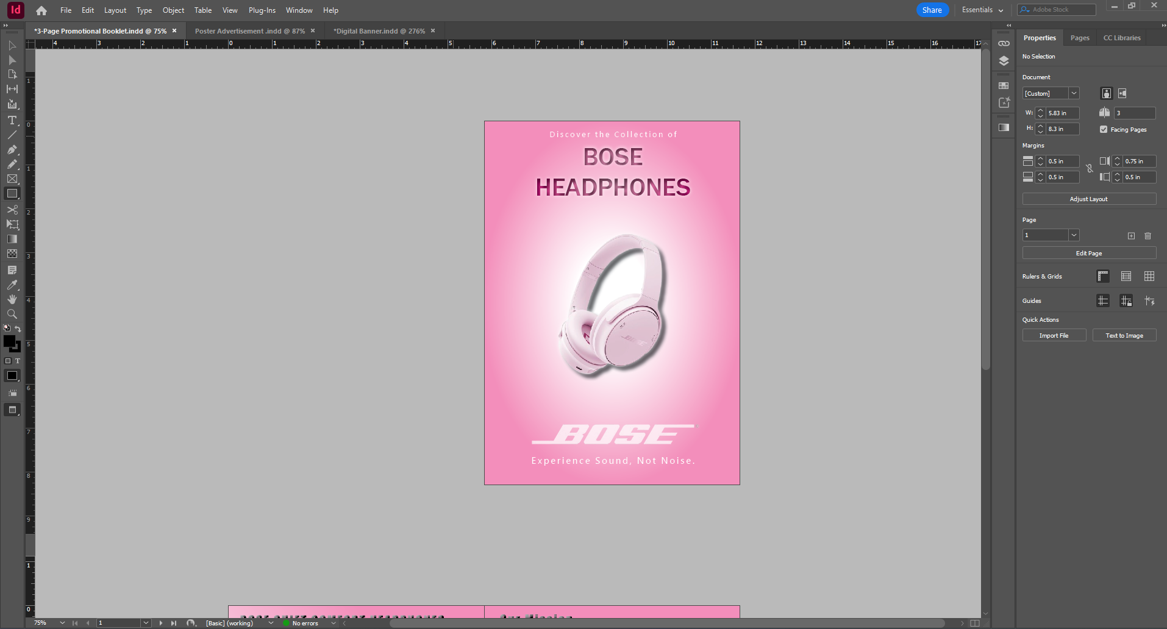Select the Pen tool in toolbar
This screenshot has height=629, width=1167.
pyautogui.click(x=12, y=149)
